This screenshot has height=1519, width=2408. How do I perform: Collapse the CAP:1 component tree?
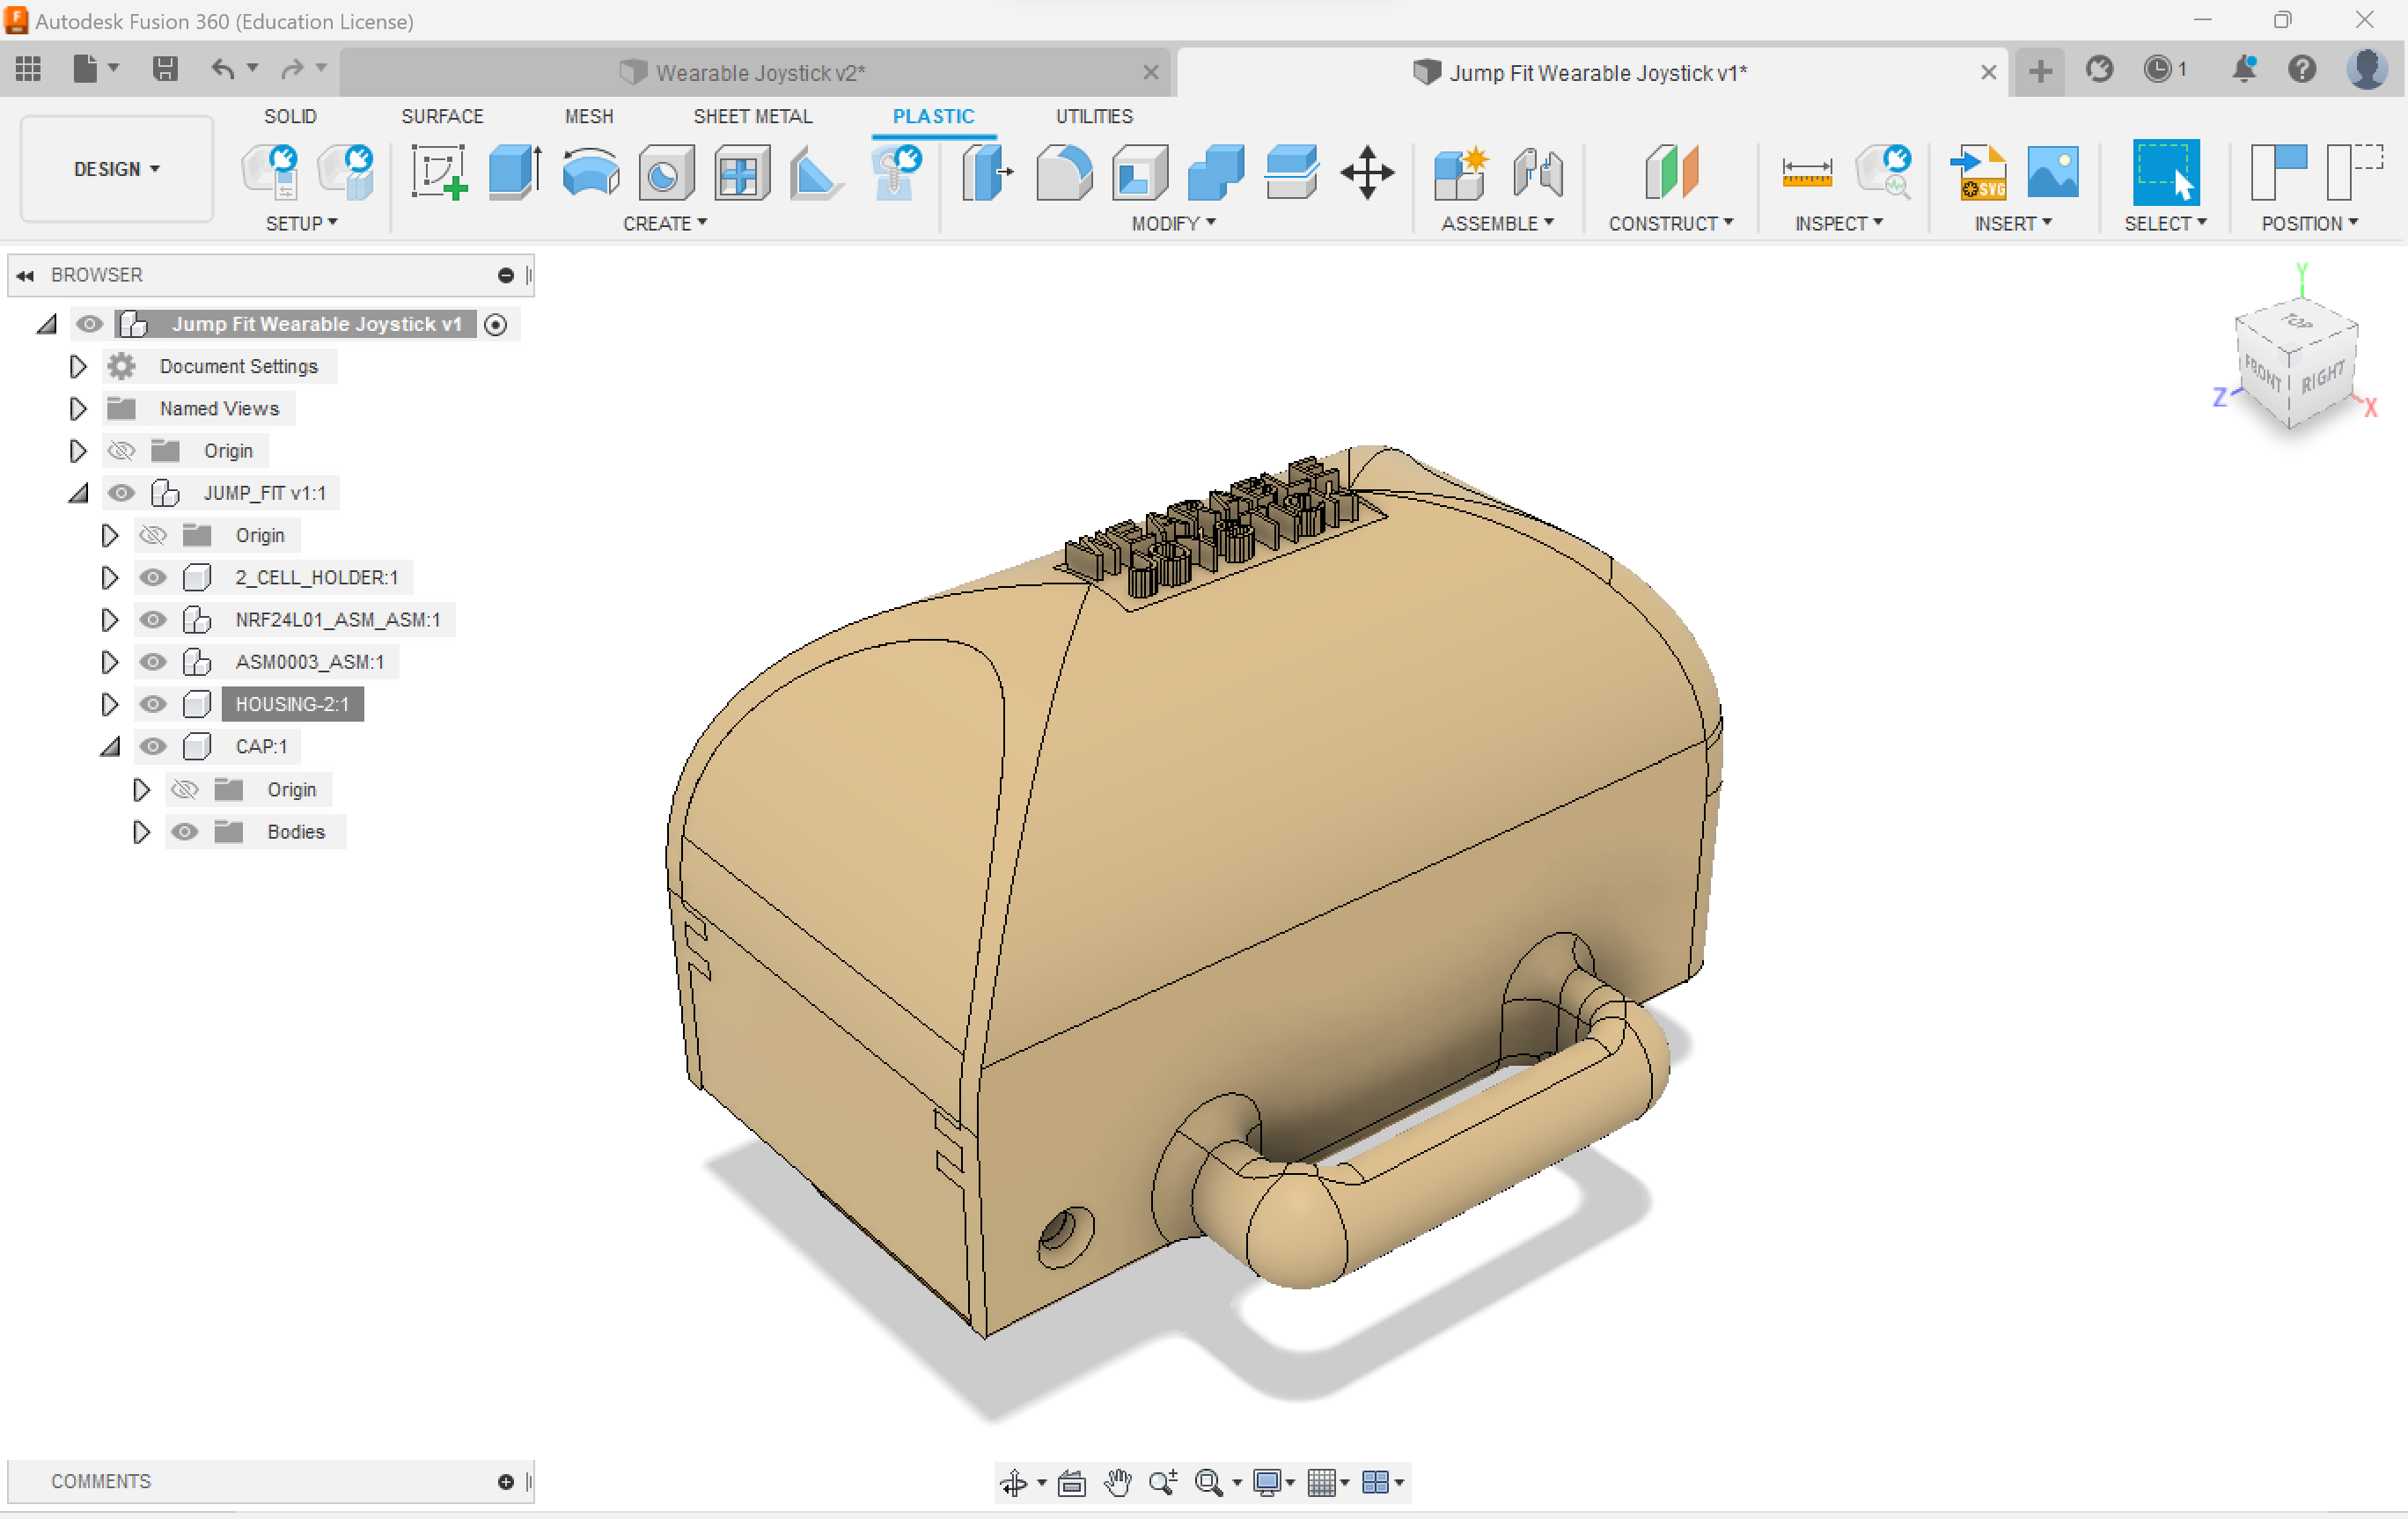(109, 746)
